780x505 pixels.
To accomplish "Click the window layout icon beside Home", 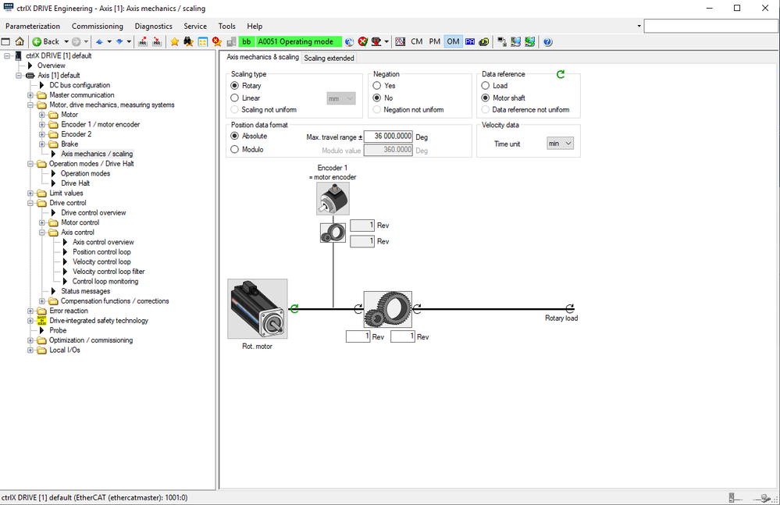I will [5, 41].
